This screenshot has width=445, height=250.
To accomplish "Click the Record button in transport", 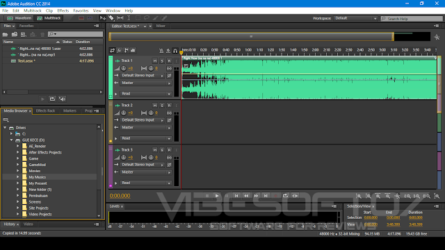I will click(x=275, y=196).
